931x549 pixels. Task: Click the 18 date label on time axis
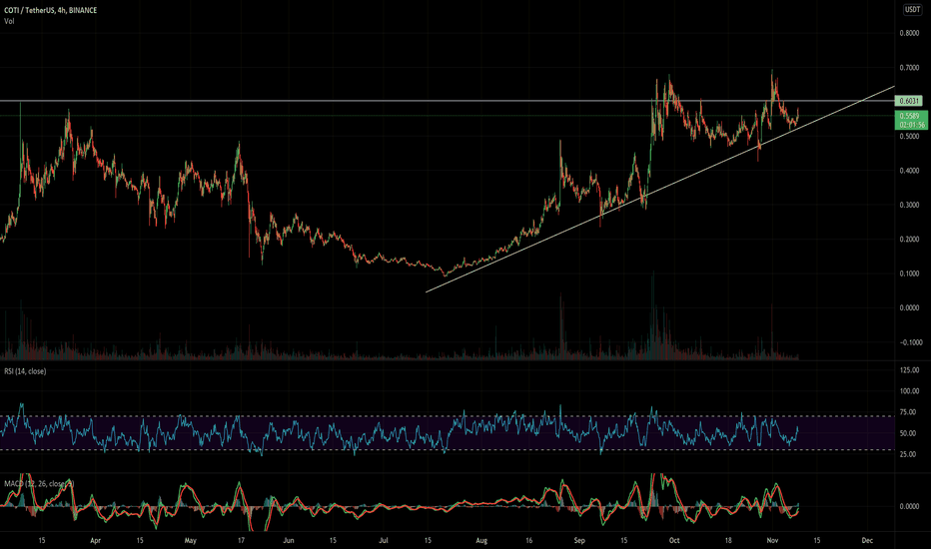coord(728,541)
